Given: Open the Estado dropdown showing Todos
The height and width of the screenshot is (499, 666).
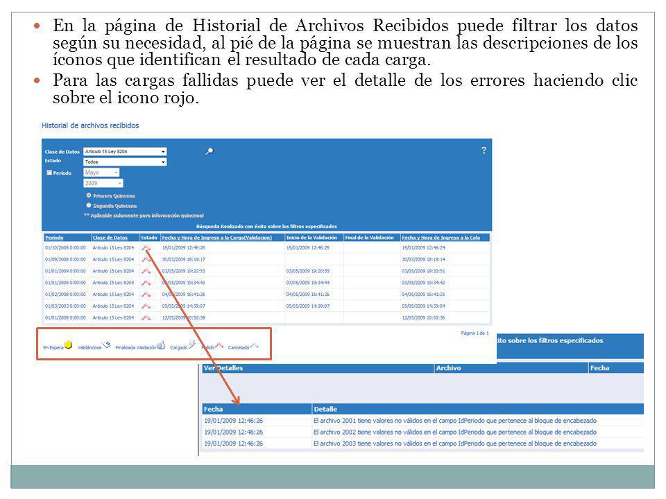Looking at the screenshot, I should click(125, 161).
